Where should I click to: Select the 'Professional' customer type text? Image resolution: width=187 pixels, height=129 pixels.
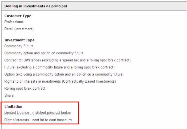14,22
